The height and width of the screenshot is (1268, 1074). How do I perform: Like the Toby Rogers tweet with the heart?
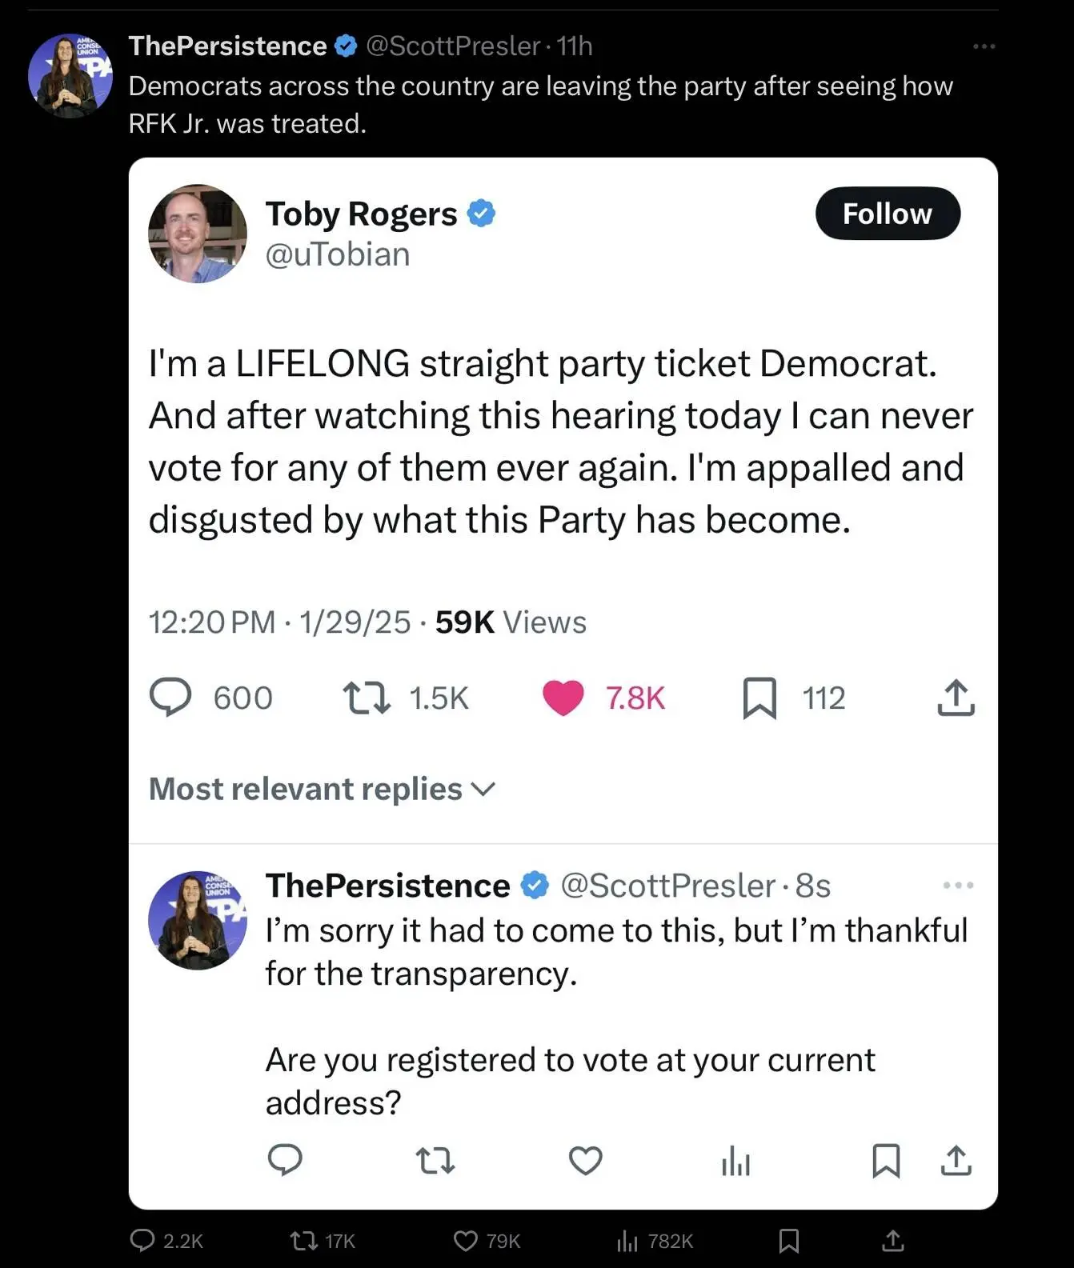coord(563,698)
